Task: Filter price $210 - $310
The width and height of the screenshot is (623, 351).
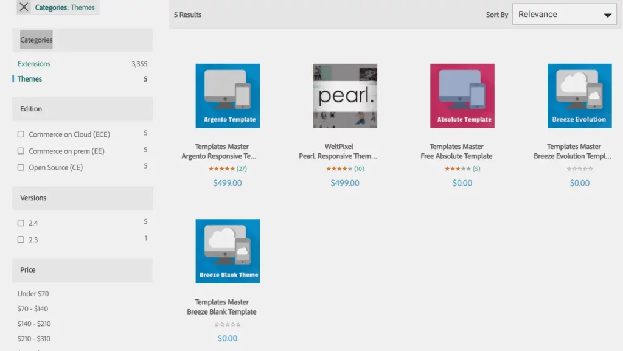Action: click(x=34, y=339)
